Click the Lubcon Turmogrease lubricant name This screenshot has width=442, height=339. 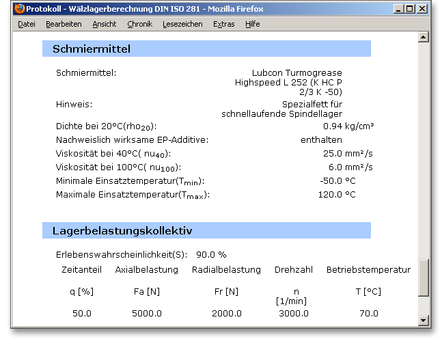[x=297, y=73]
